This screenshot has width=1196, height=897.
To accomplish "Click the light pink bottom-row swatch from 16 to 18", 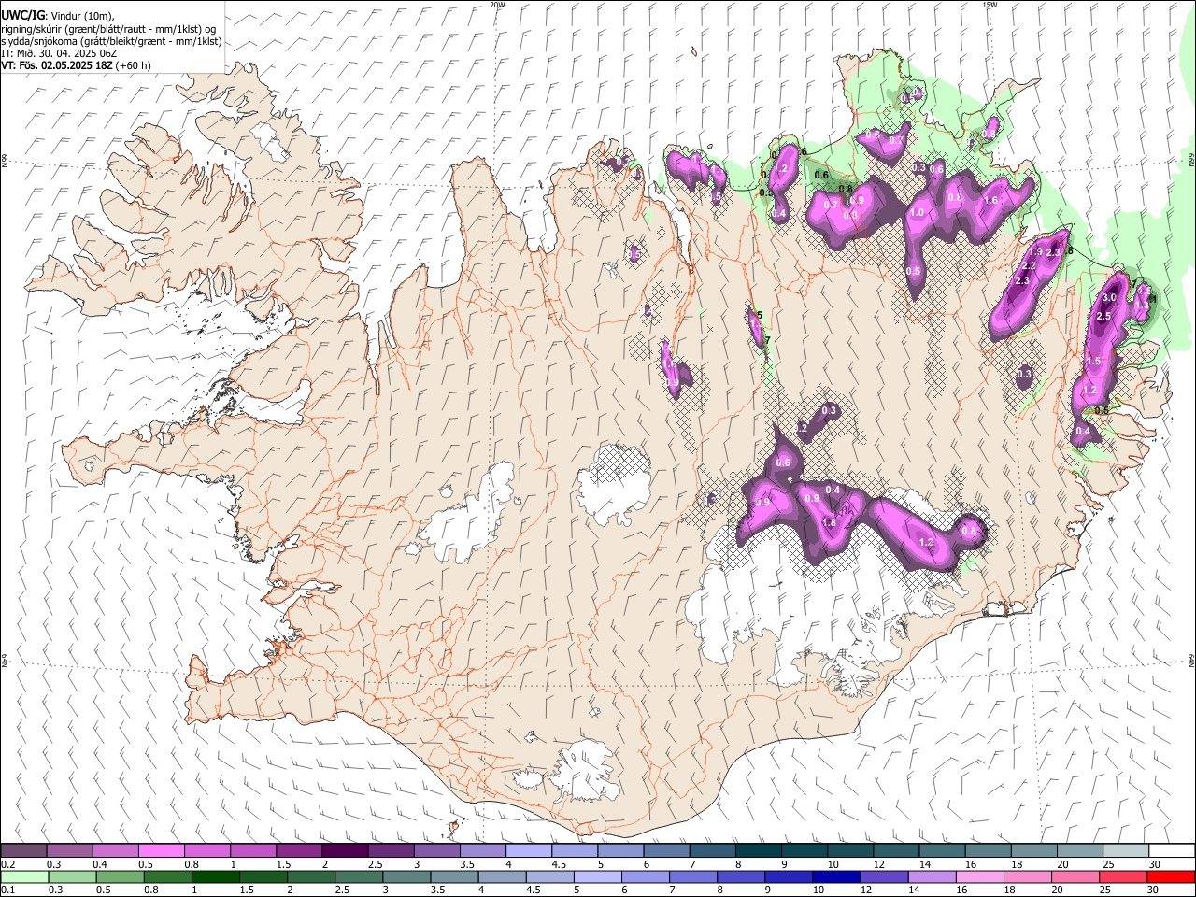I will (x=979, y=876).
